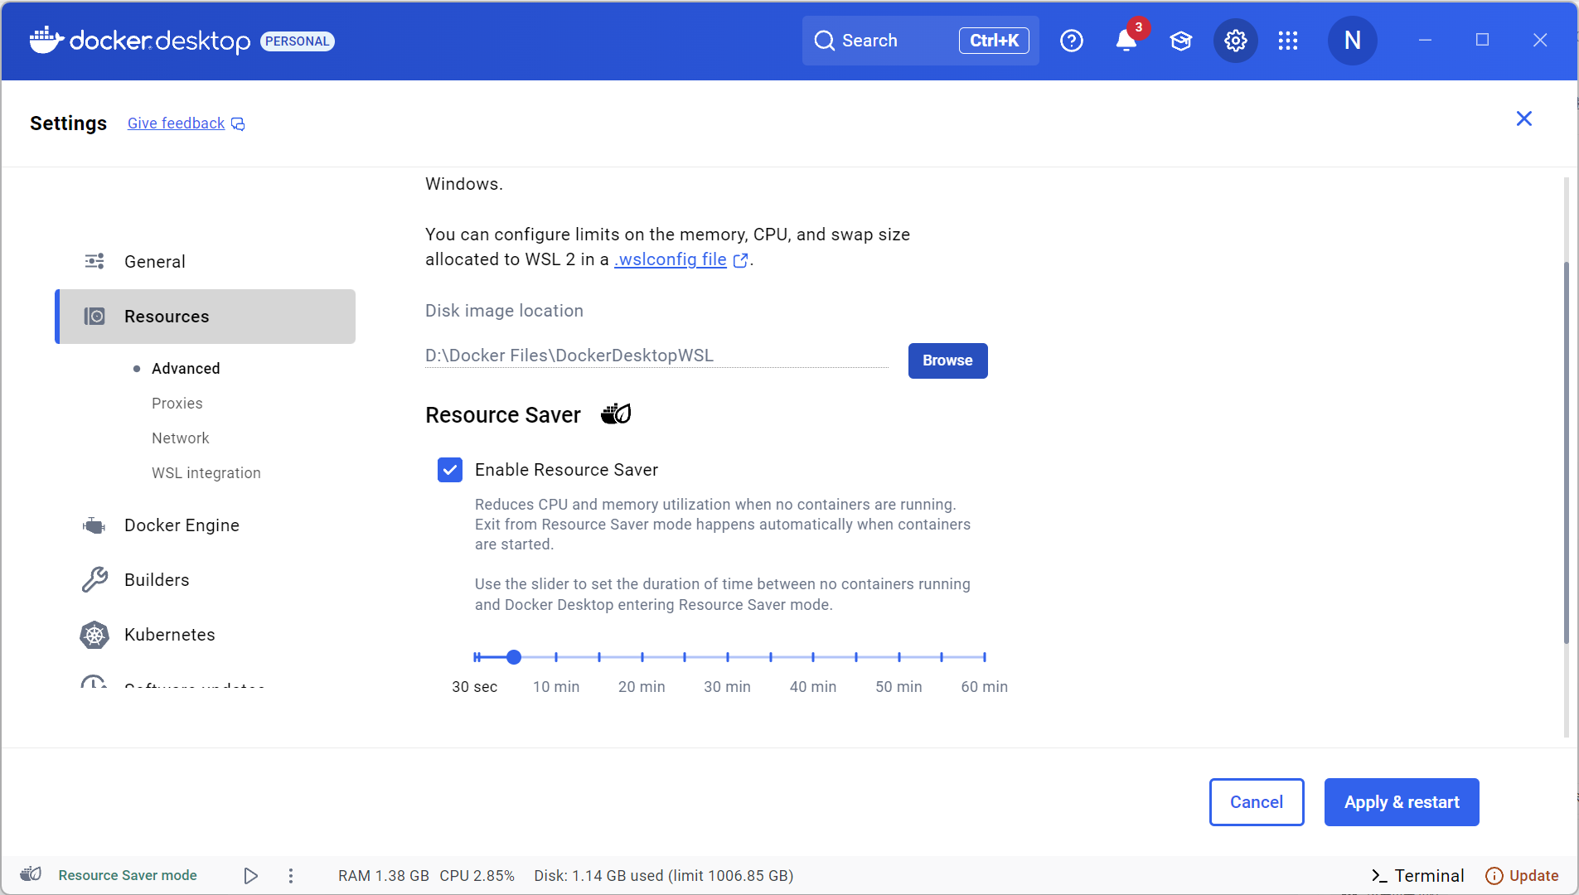
Task: Select Docker Engine in the settings sidebar
Action: (182, 525)
